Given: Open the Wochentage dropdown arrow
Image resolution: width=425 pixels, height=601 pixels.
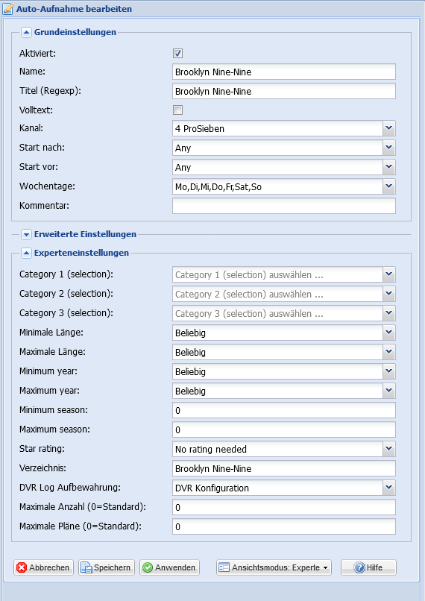Looking at the screenshot, I should [x=389, y=186].
